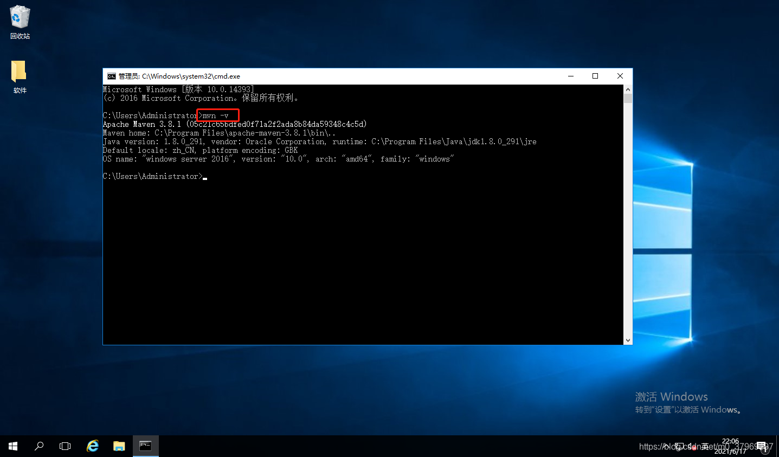The image size is (779, 457).
Task: Click the cmd title text C:\Windows\system32\cmd.exe
Action: [x=191, y=76]
